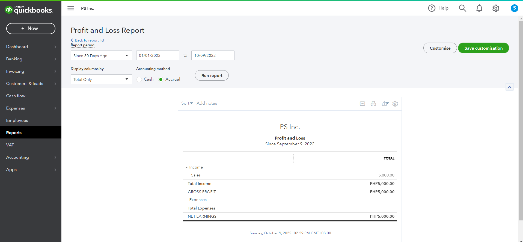Click the New button
This screenshot has width=523, height=242.
[31, 28]
